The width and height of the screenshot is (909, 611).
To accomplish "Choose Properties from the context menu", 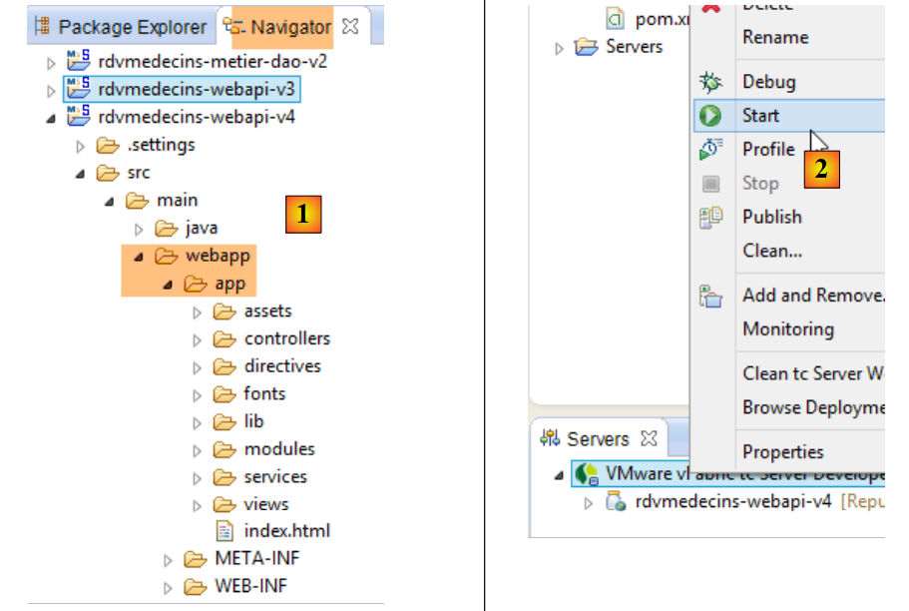I will (x=782, y=451).
